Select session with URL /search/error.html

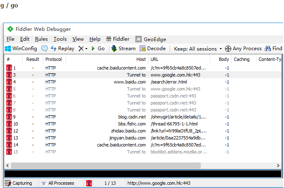[143, 82]
